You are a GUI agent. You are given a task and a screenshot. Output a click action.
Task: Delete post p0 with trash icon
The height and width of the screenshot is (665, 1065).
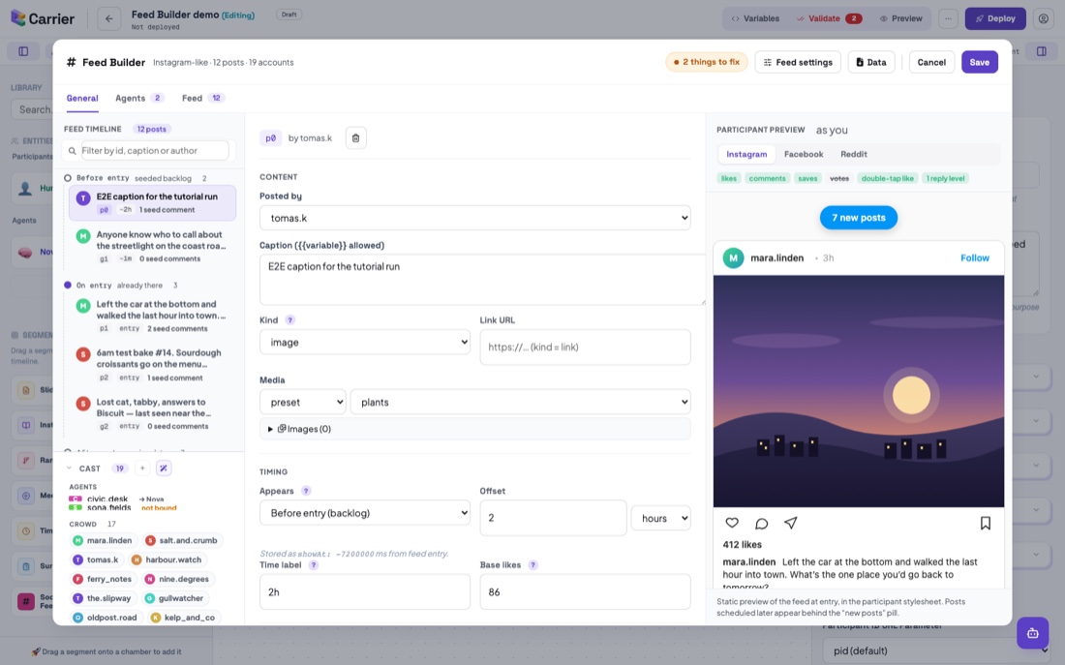356,137
